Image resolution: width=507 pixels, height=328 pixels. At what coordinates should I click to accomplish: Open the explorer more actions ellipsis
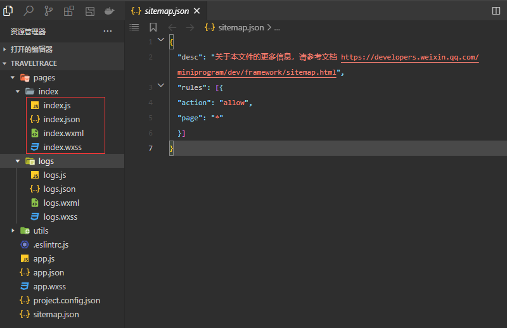[x=107, y=32]
